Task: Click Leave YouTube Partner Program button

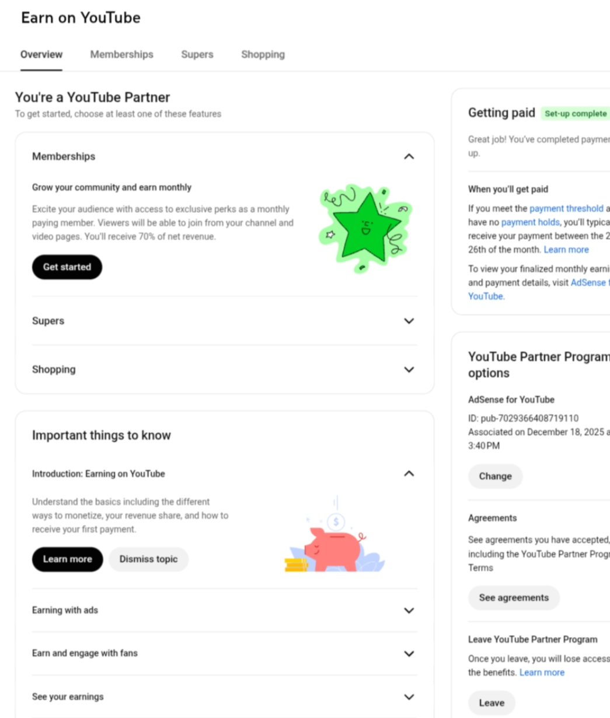Action: 492,703
